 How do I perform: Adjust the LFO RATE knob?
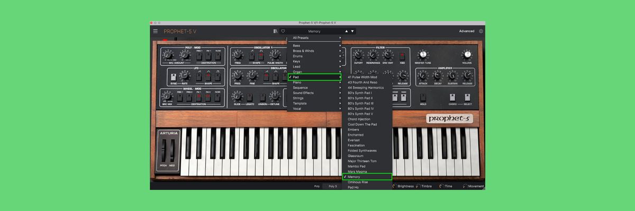(x=185, y=76)
